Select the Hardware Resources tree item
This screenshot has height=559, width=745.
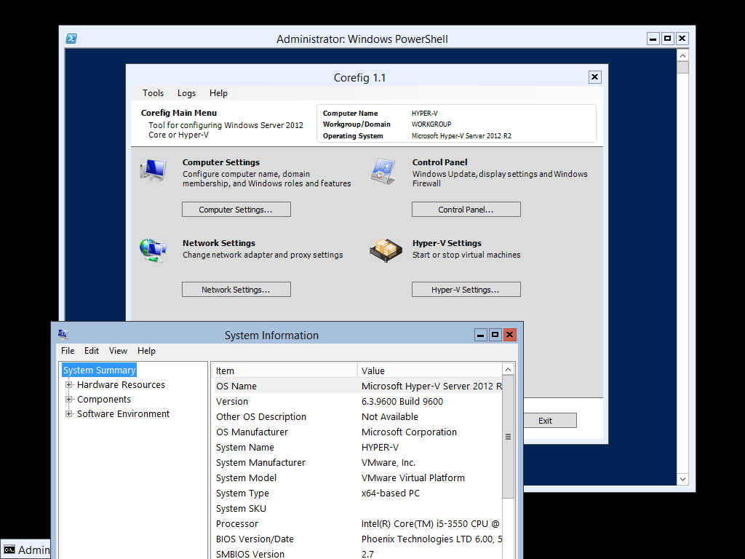pyautogui.click(x=121, y=384)
